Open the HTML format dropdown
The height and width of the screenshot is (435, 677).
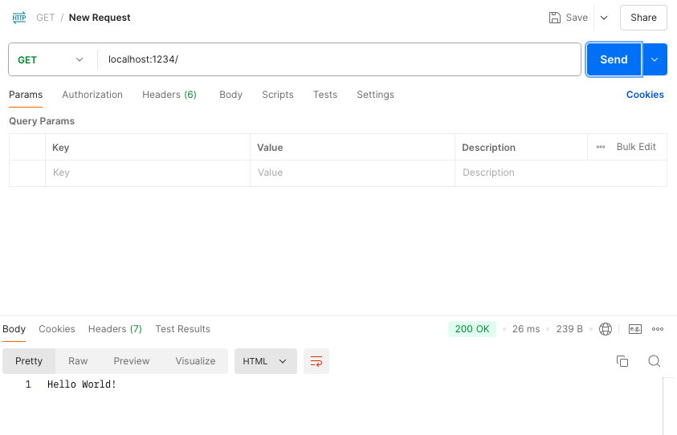point(266,361)
